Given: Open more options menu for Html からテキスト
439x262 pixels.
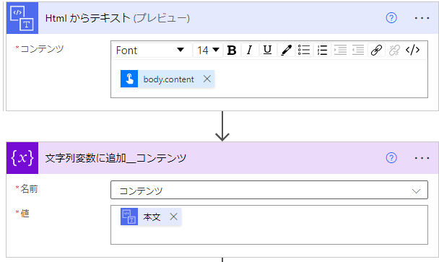Looking at the screenshot, I should 422,18.
